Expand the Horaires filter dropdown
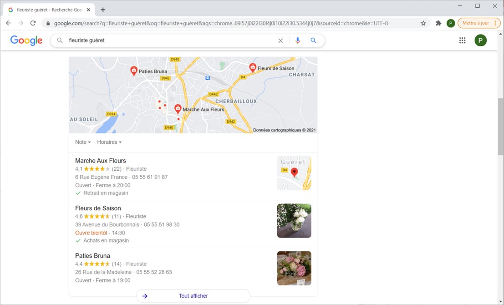 (109, 142)
